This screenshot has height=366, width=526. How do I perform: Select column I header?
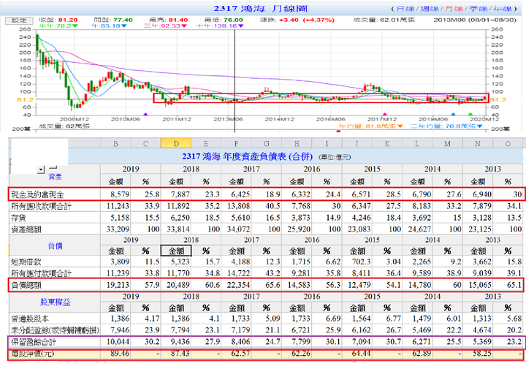(327, 143)
